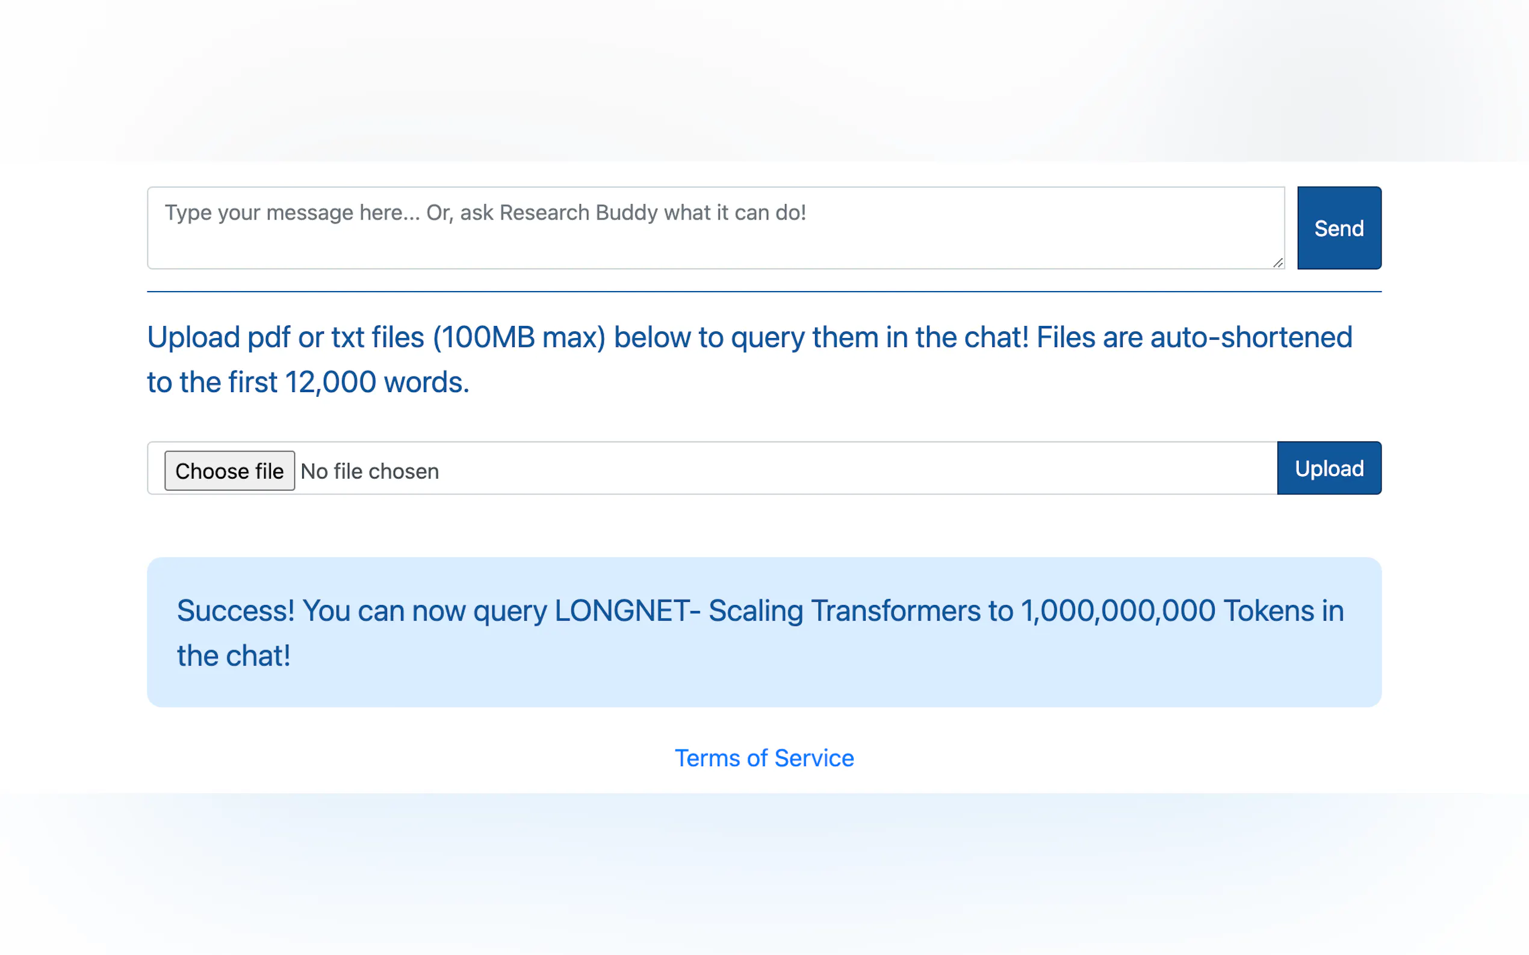1529x955 pixels.
Task: Open the Terms of Service link
Action: tap(763, 758)
